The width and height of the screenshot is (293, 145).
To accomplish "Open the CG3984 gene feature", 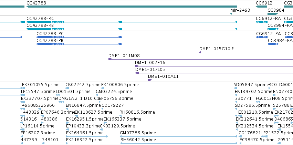I will (x=273, y=14).
